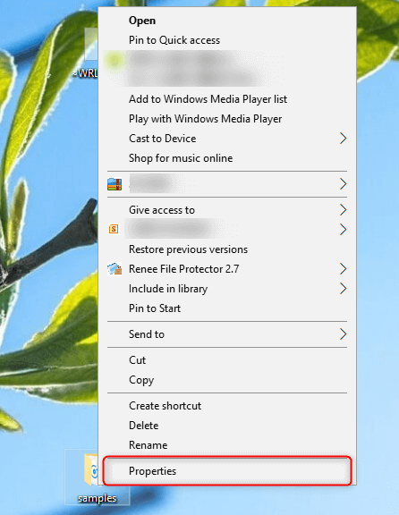Expand the Cast to Device arrow
The image size is (399, 515).
click(343, 139)
